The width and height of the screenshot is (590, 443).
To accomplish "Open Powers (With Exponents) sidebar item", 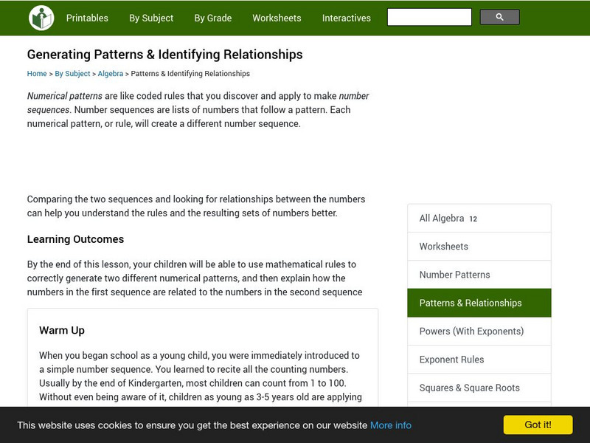I will point(471,331).
